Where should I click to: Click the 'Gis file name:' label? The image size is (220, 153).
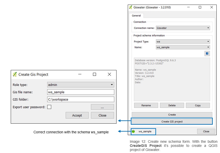coord(22,92)
